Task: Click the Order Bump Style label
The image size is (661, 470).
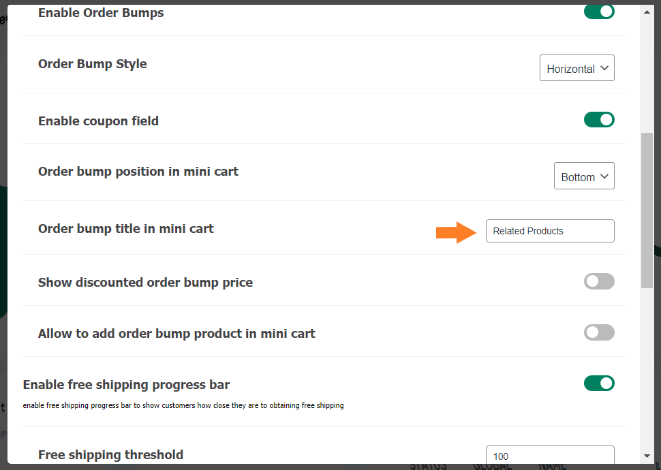Action: tap(92, 63)
